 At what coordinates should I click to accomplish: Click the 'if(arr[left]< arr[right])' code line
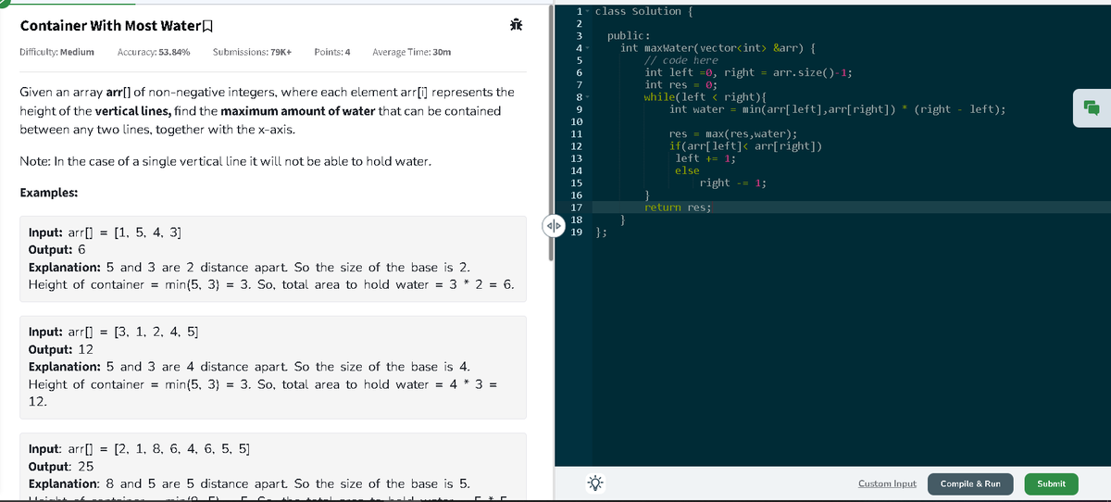click(x=746, y=146)
